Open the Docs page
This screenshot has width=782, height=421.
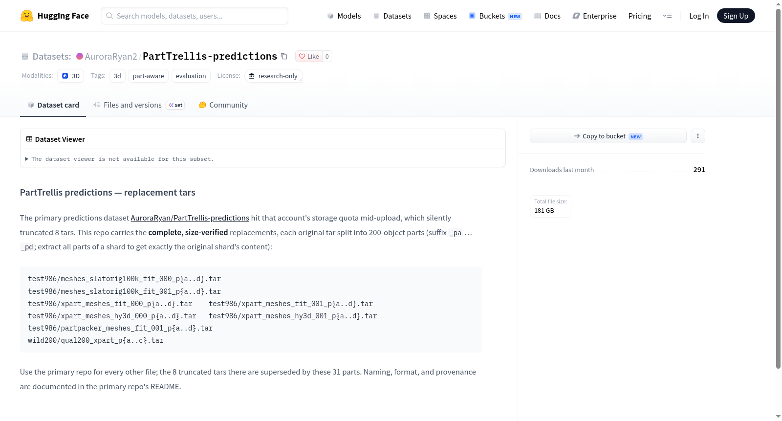547,16
